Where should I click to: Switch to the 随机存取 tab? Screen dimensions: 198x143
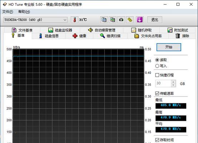(x=141, y=30)
